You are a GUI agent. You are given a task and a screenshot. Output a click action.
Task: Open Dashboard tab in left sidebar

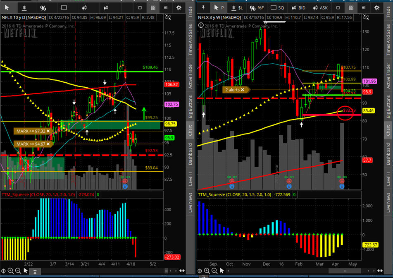[190, 154]
